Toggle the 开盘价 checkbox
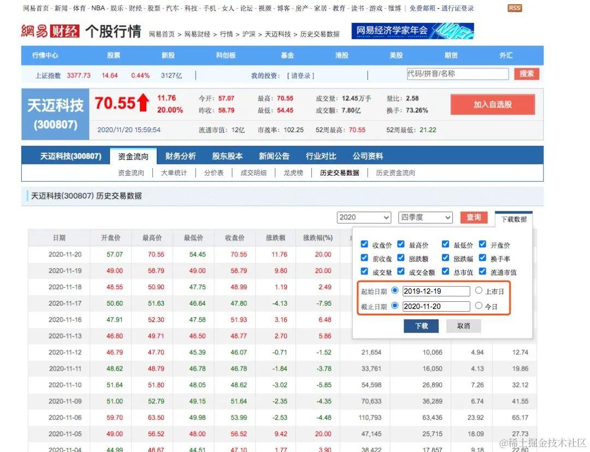The image size is (590, 452). 482,244
